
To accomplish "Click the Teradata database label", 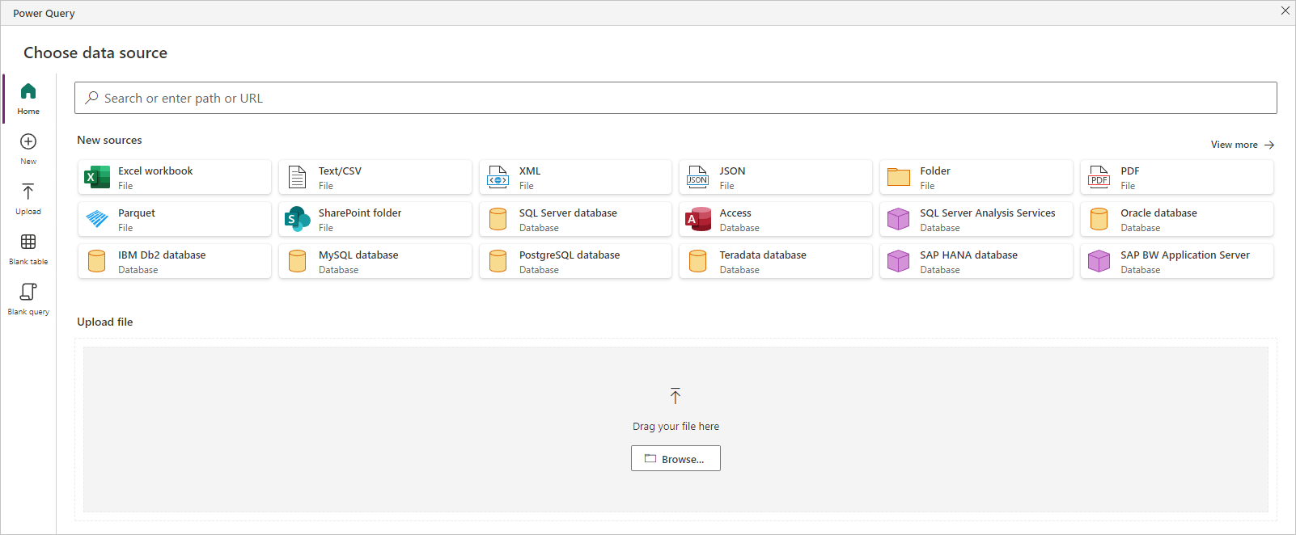I will point(763,255).
